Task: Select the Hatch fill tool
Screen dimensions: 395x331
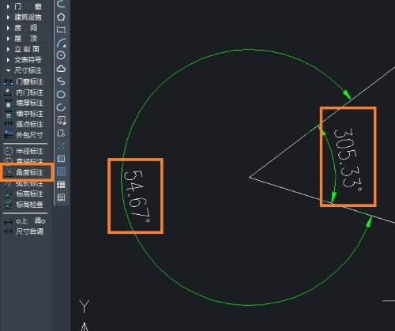Action: pos(61,159)
